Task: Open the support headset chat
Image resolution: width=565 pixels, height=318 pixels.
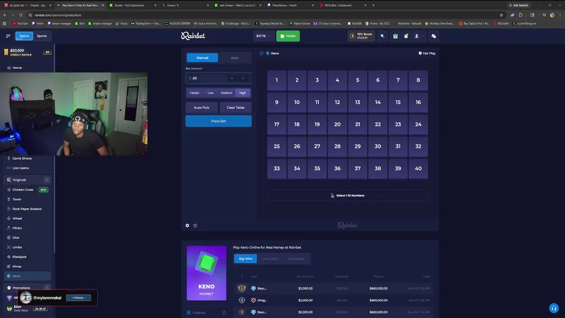Action: point(554,308)
